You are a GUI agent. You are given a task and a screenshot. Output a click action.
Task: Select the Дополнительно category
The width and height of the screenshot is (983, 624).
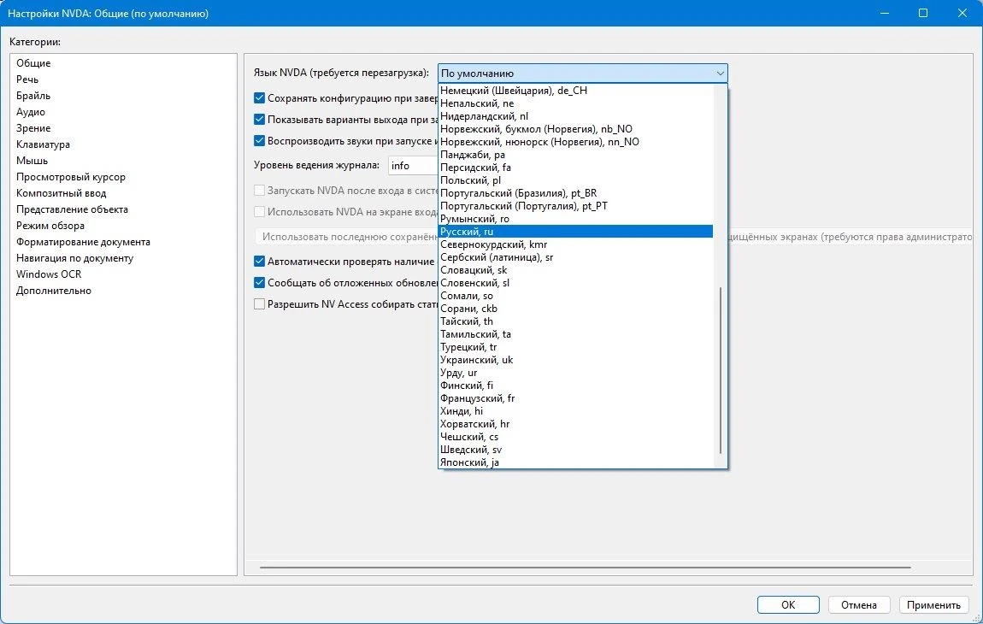(53, 291)
